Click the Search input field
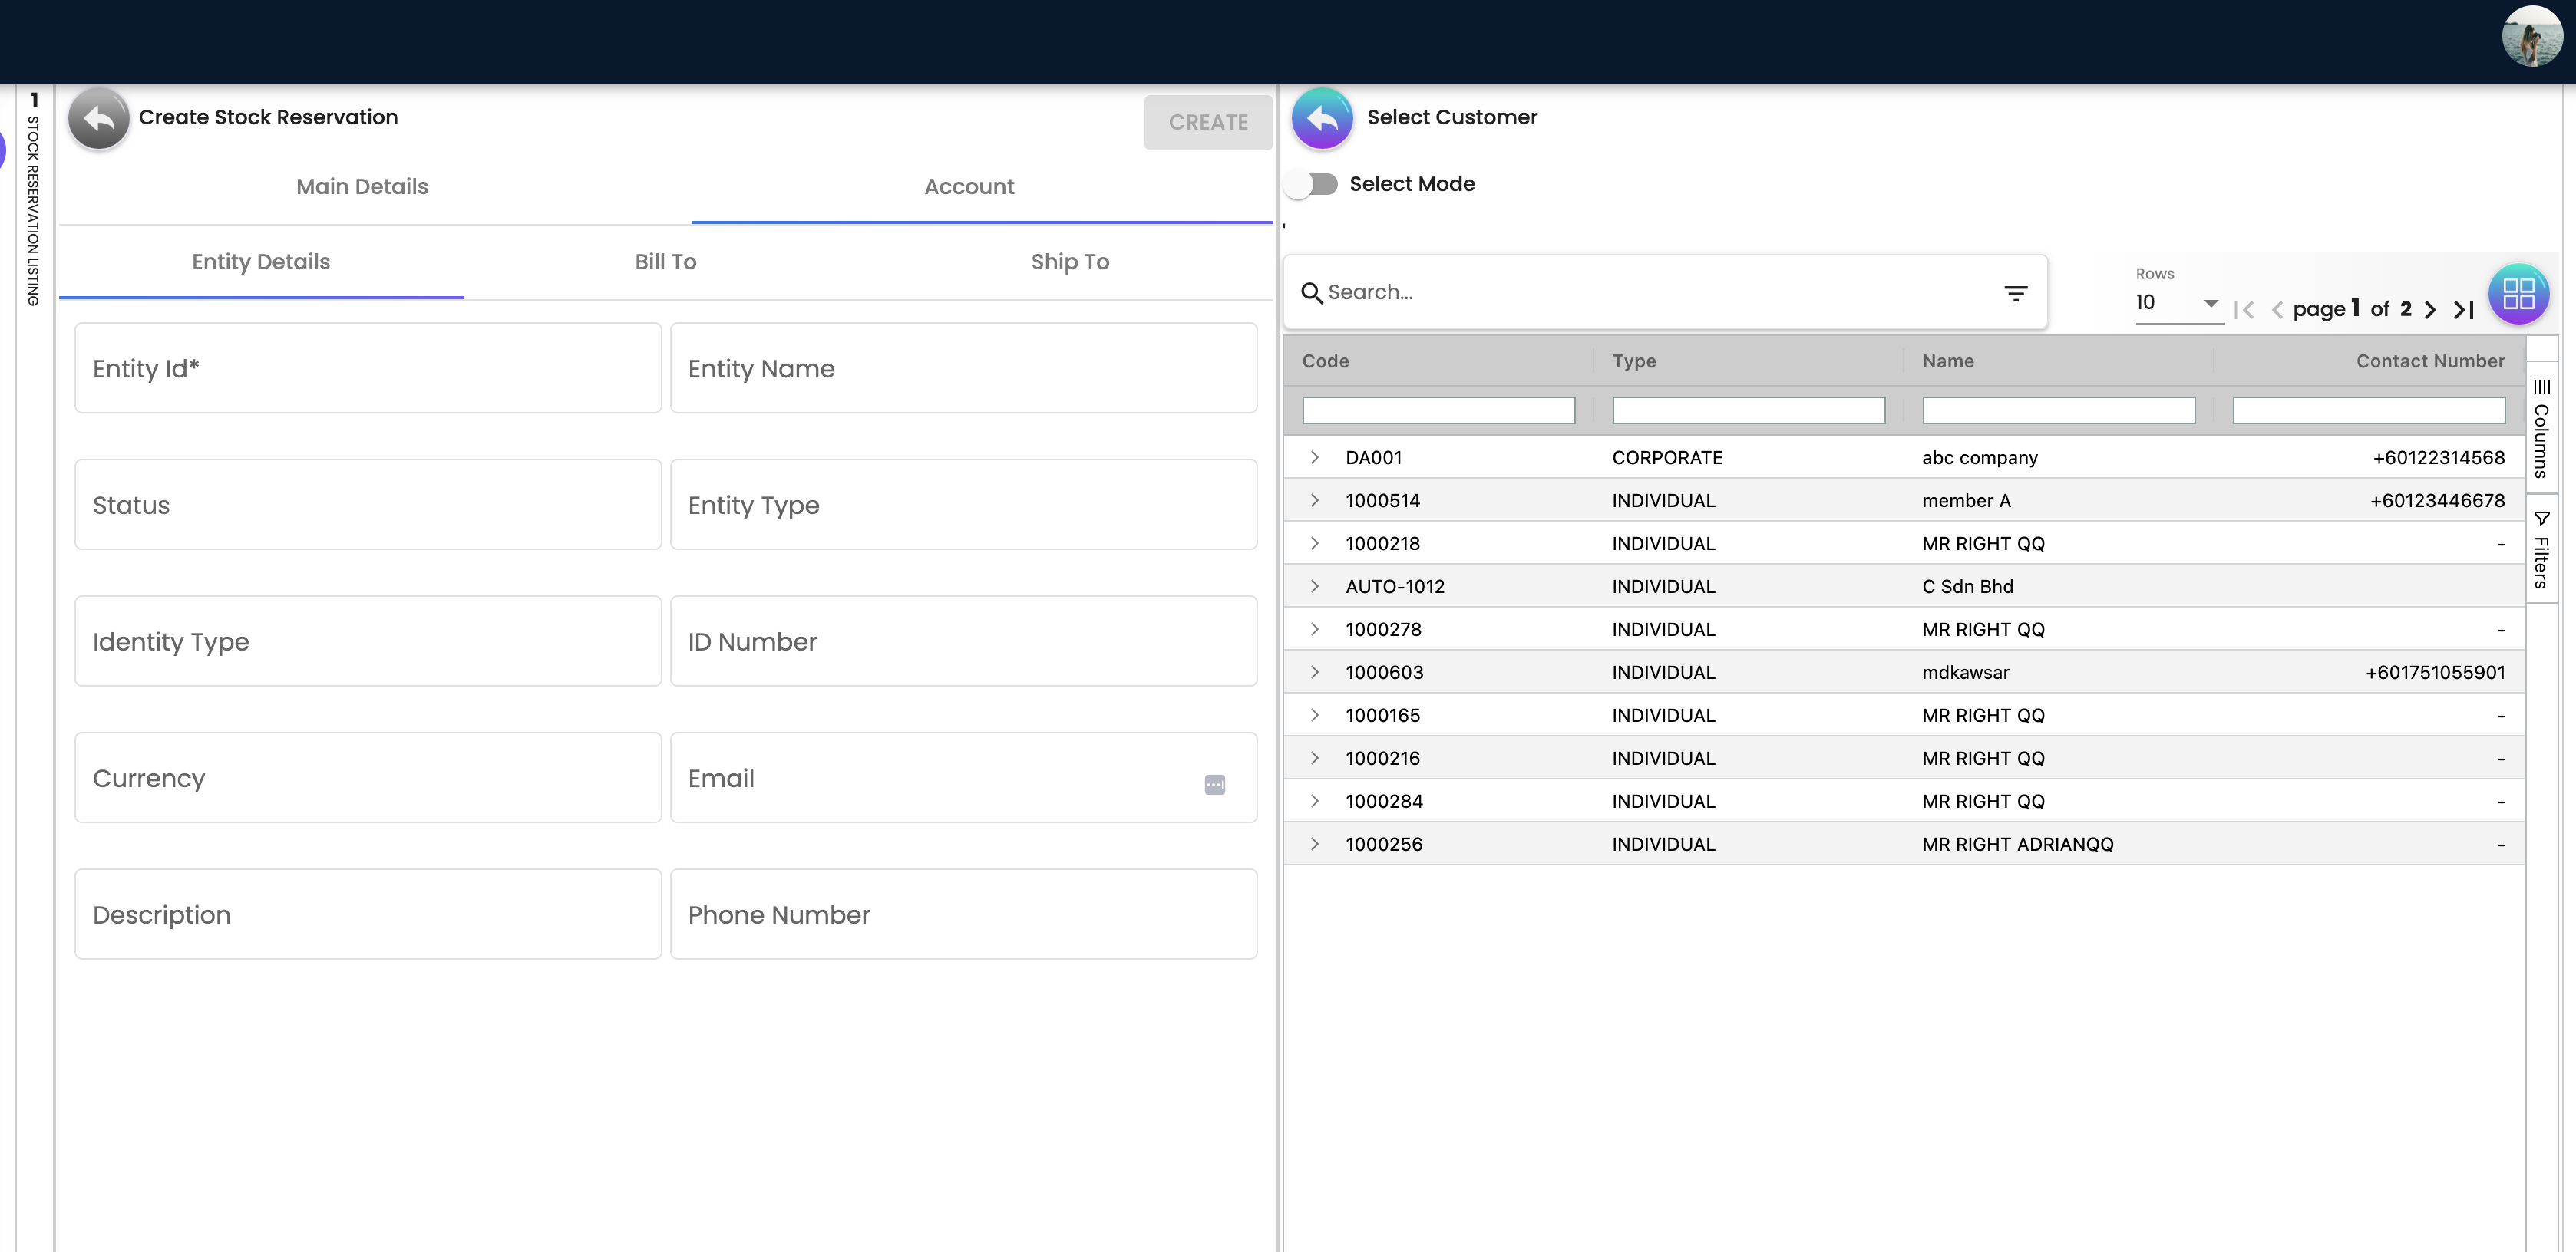 tap(1660, 293)
